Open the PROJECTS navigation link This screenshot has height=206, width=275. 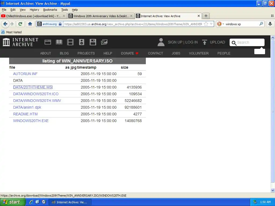86,53
